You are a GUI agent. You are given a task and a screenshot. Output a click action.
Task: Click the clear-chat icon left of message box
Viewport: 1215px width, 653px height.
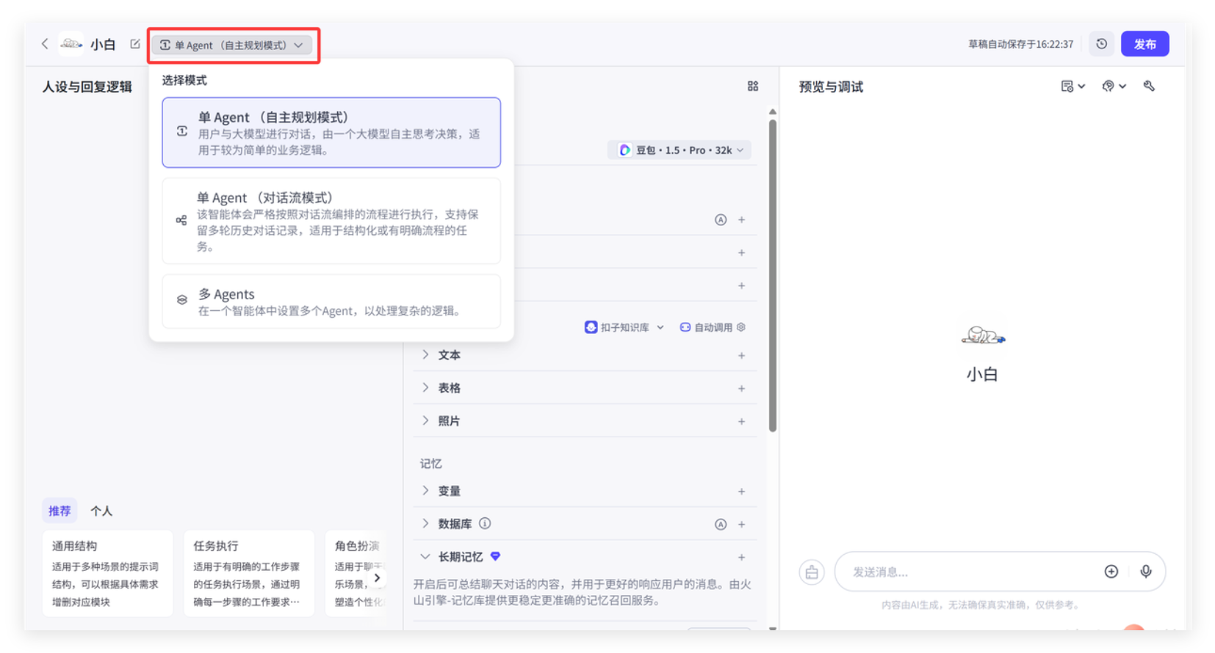click(x=812, y=572)
